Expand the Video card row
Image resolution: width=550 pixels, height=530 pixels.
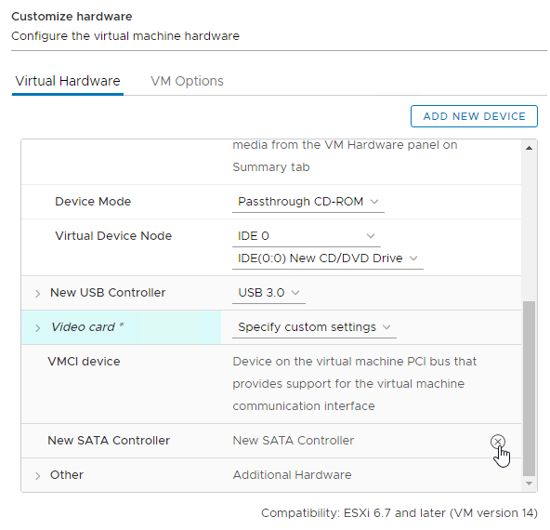37,328
